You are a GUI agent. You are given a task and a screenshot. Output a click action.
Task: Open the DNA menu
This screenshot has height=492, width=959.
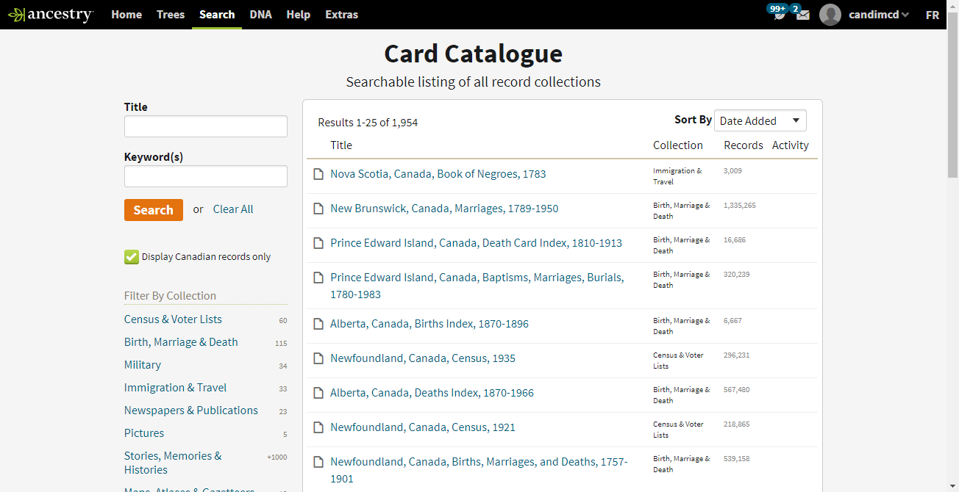click(260, 15)
